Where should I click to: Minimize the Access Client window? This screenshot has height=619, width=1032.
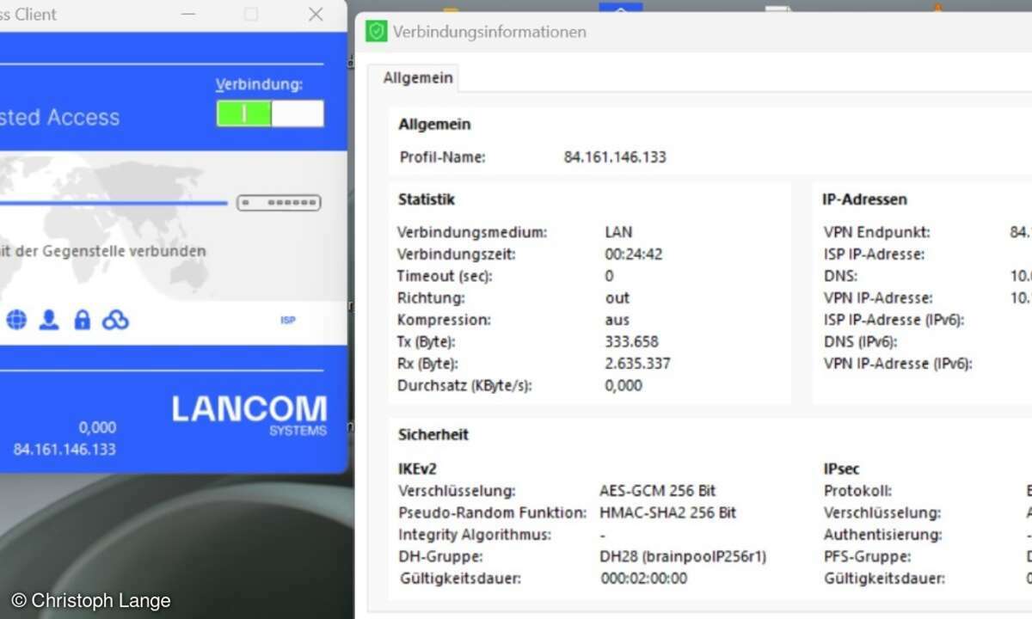[x=188, y=14]
